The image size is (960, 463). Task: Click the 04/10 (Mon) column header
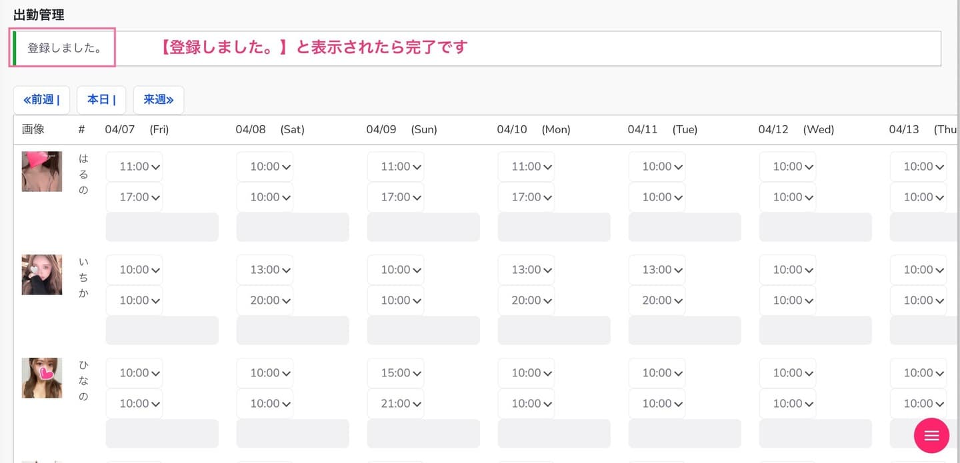tap(533, 130)
